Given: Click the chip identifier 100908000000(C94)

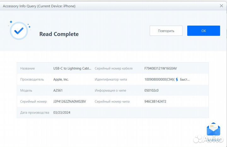Looking at the screenshot, I should coord(160,79).
